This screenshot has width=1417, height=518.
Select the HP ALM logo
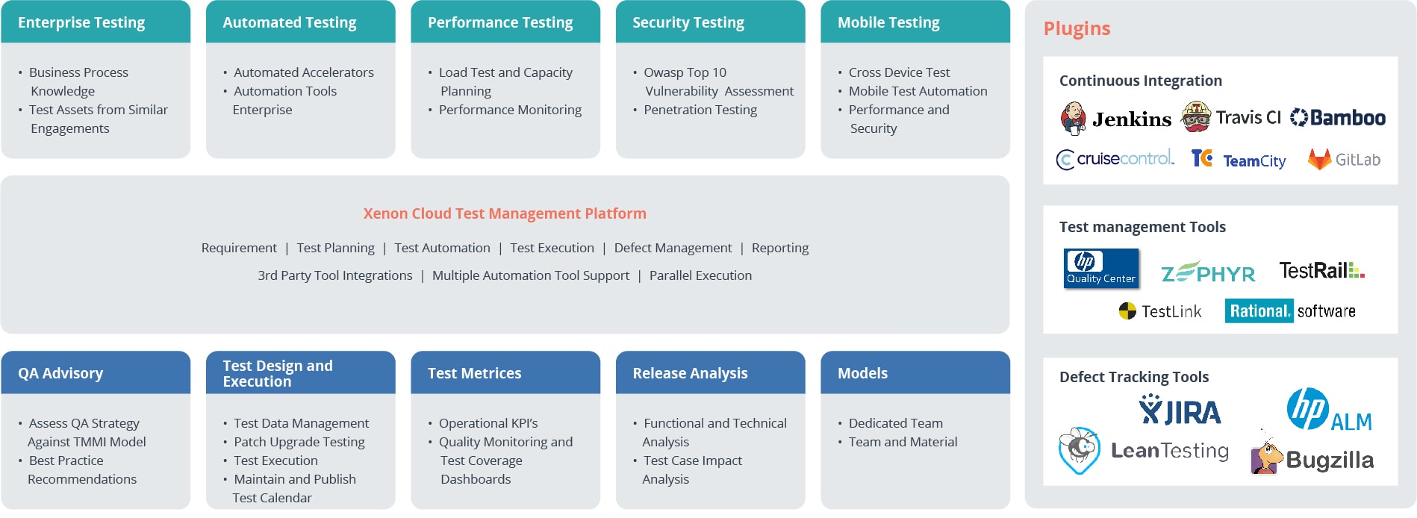click(x=1329, y=411)
